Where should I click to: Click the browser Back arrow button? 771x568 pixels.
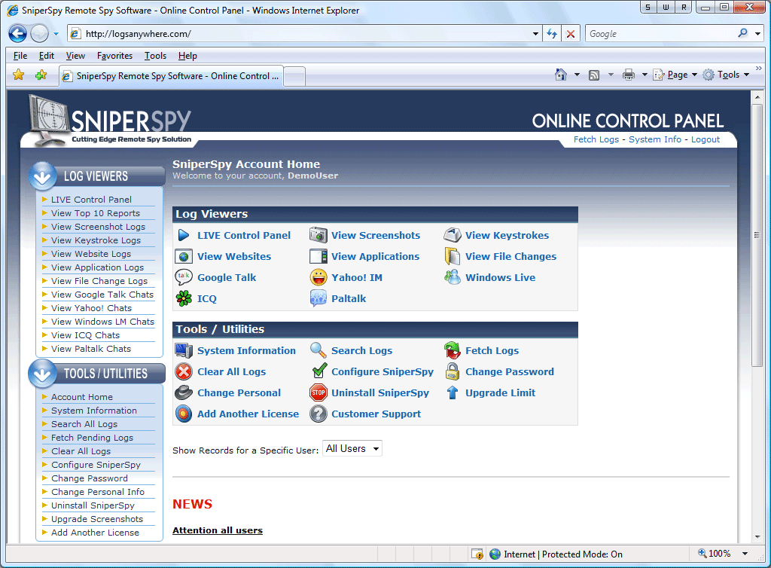point(18,33)
